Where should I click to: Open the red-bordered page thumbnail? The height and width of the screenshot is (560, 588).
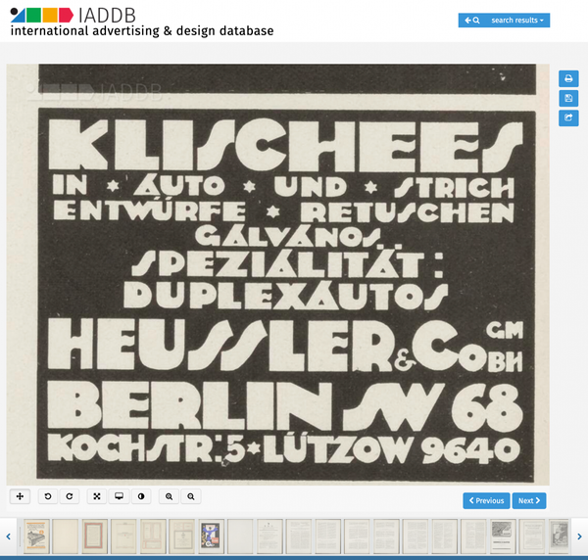tap(94, 537)
